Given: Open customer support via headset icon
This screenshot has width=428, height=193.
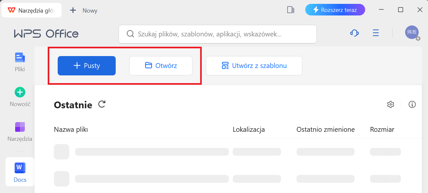Looking at the screenshot, I should click(x=354, y=33).
